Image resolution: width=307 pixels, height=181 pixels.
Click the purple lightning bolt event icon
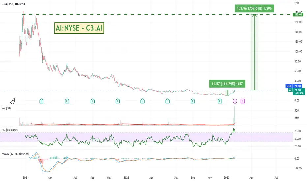(x=235, y=101)
